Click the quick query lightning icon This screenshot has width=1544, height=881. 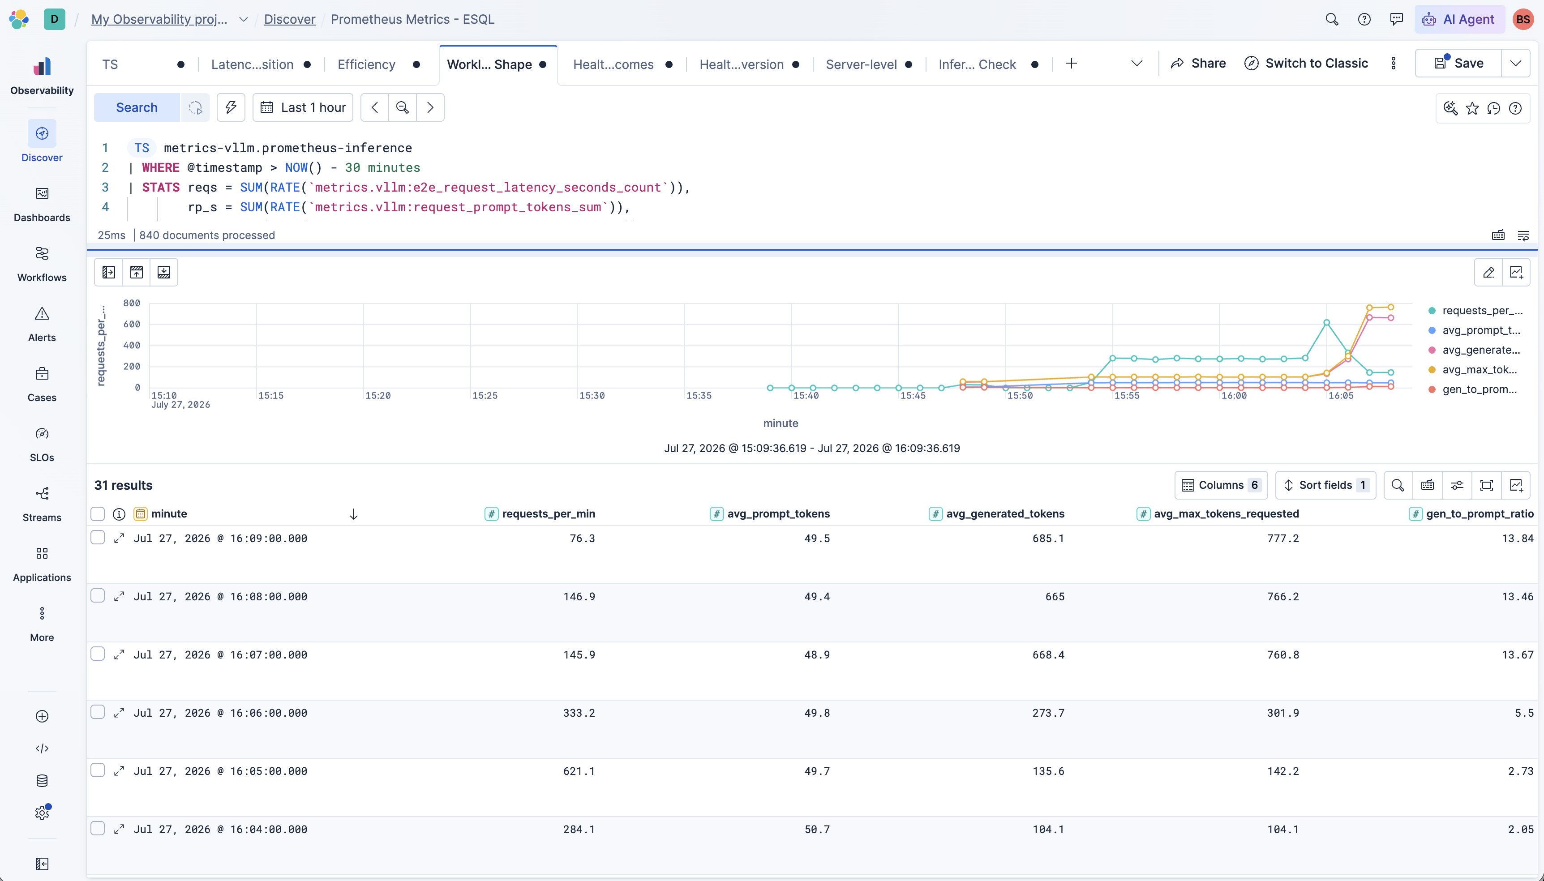(231, 108)
